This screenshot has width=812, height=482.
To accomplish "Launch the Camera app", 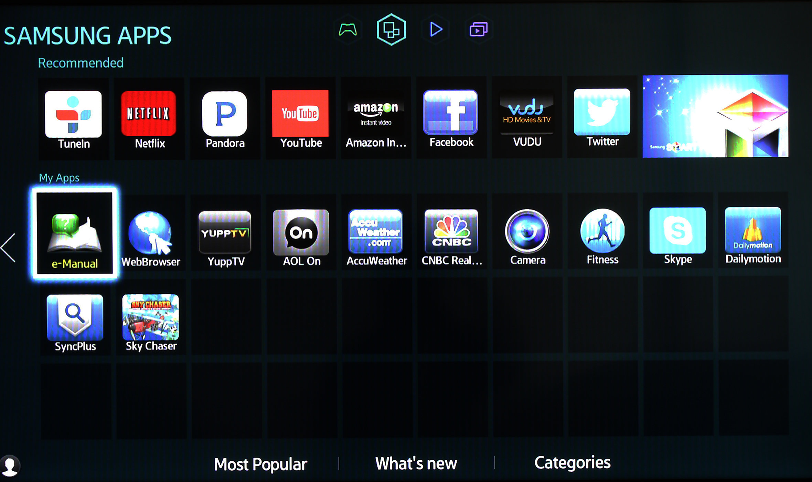I will coord(527,232).
